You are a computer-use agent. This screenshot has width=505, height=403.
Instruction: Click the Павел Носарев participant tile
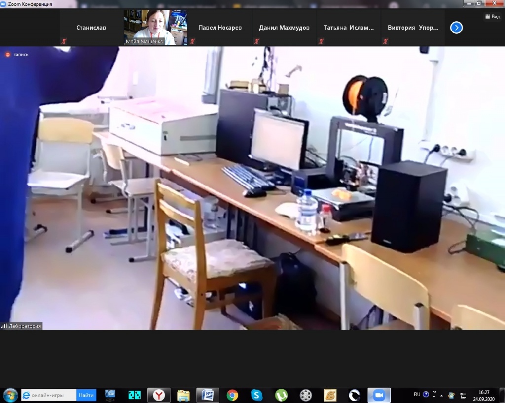click(x=220, y=28)
